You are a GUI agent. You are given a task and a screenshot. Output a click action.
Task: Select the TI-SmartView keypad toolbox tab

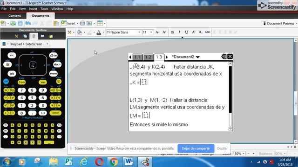[x=34, y=36]
